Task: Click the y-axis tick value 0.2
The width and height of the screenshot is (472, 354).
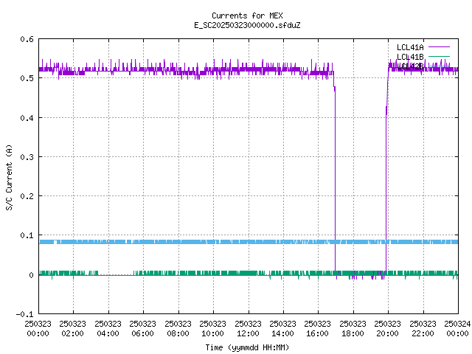Action: 27,196
